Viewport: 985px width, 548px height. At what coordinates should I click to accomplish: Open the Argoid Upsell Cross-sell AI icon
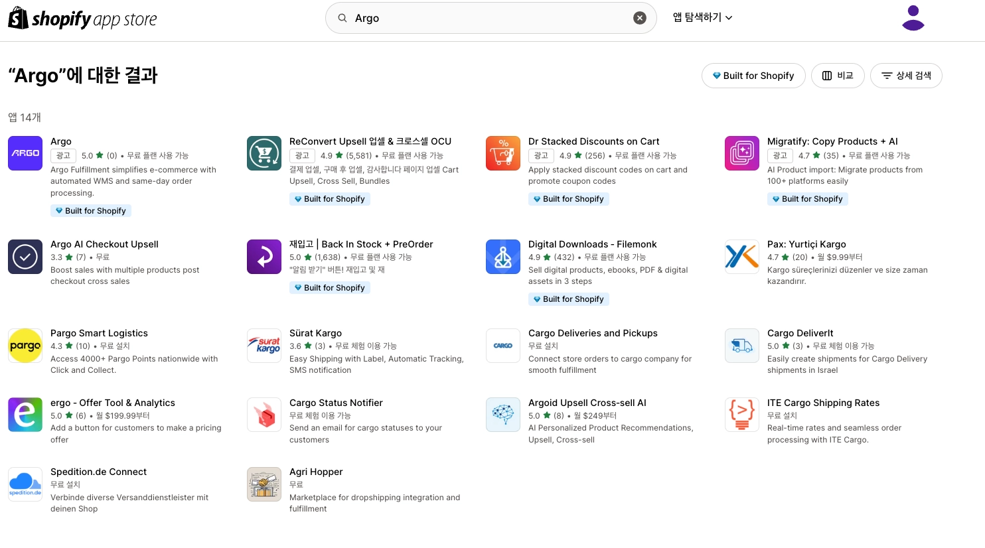coord(503,415)
